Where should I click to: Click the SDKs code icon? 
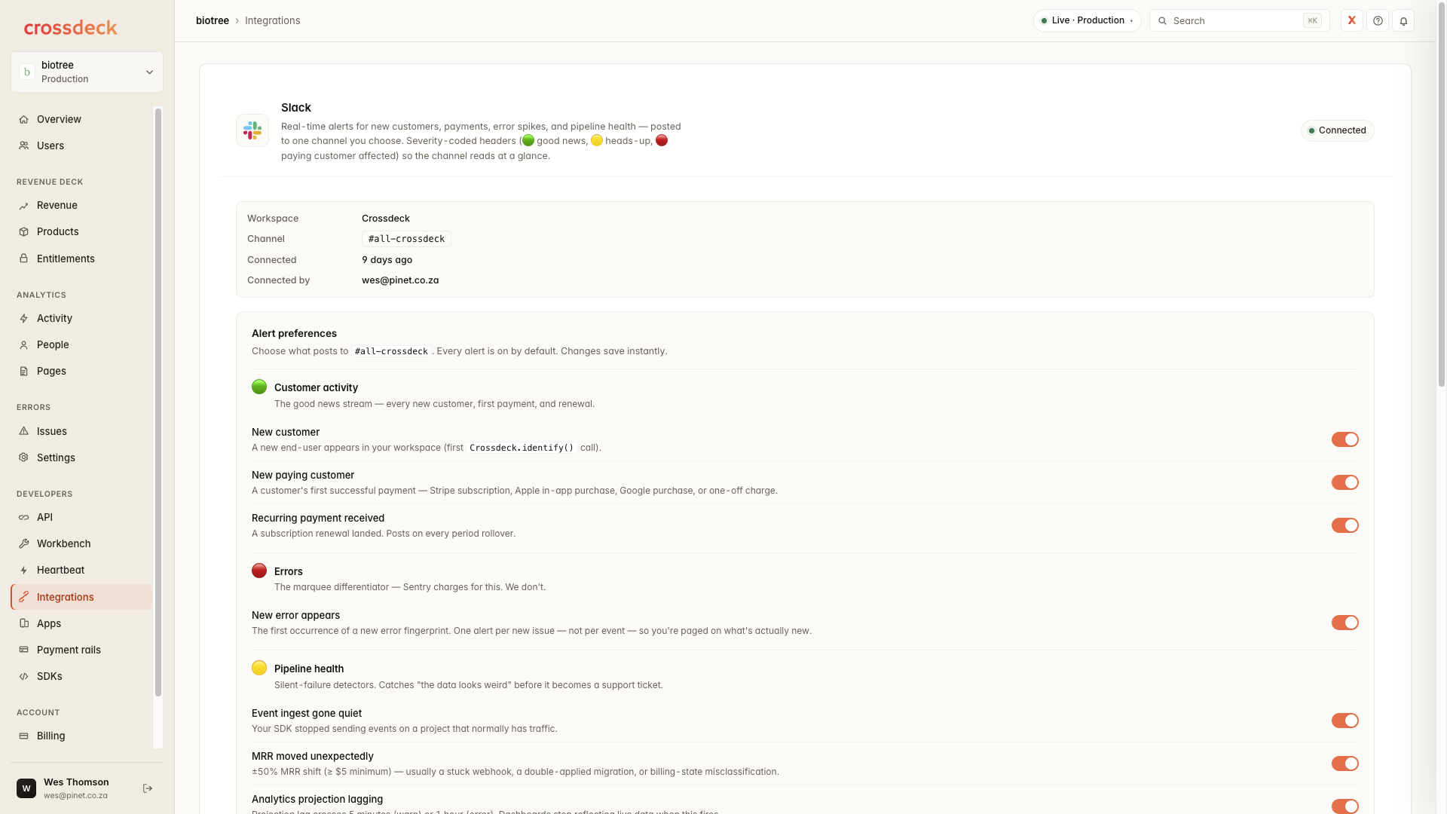pyautogui.click(x=24, y=677)
